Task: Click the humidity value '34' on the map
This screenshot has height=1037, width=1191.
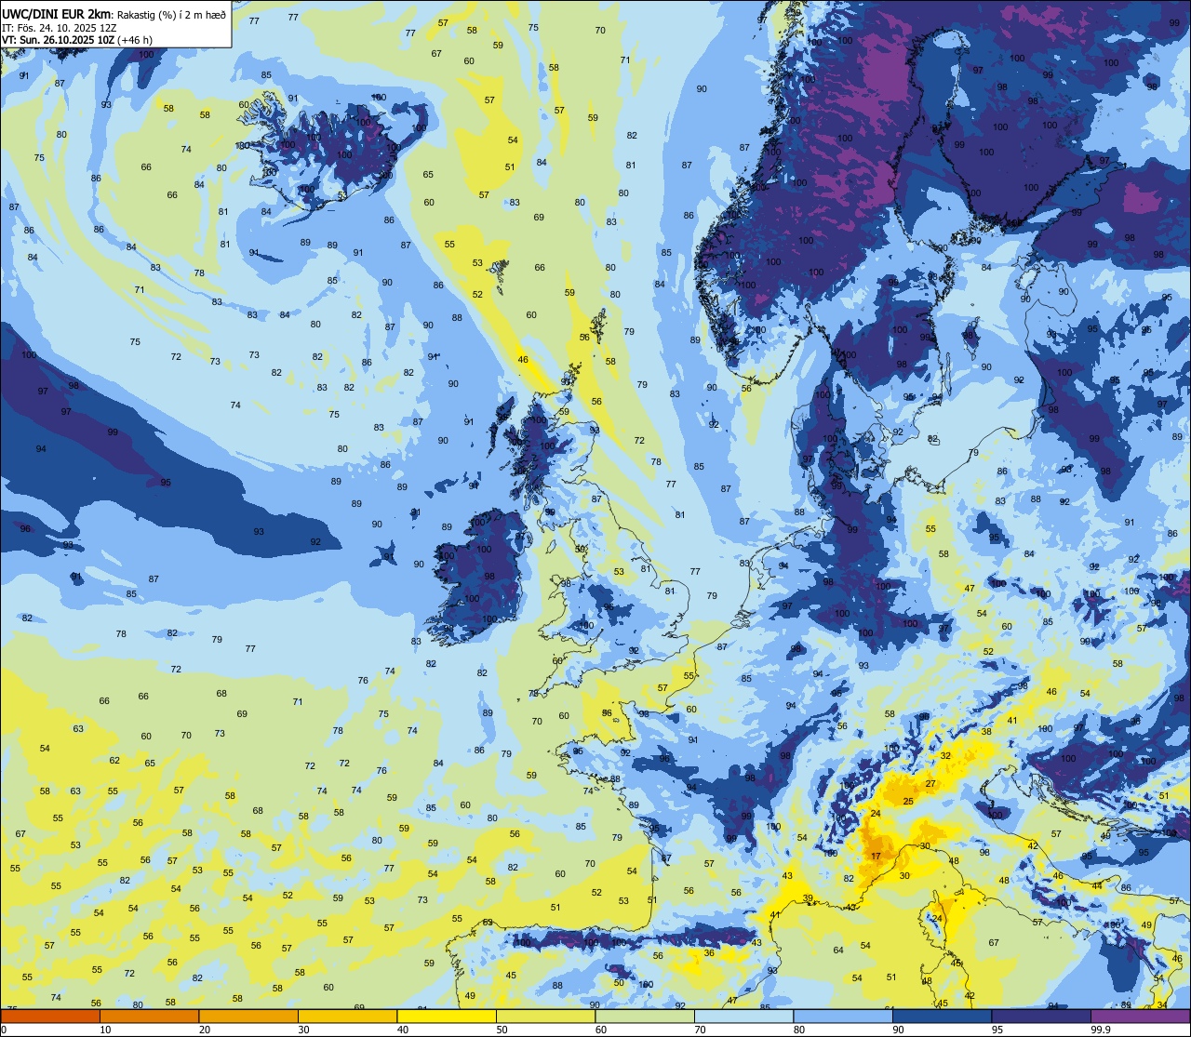Action: tap(1162, 1005)
